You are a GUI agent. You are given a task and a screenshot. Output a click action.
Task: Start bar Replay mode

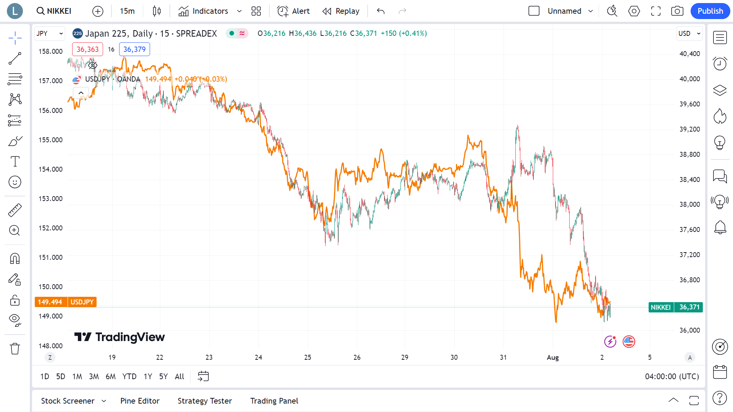point(341,11)
